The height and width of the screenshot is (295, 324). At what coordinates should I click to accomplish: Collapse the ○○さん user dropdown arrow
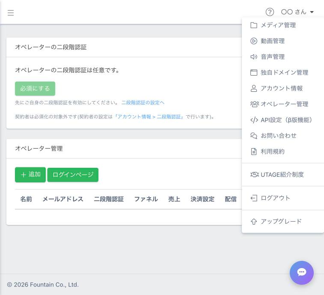point(312,12)
